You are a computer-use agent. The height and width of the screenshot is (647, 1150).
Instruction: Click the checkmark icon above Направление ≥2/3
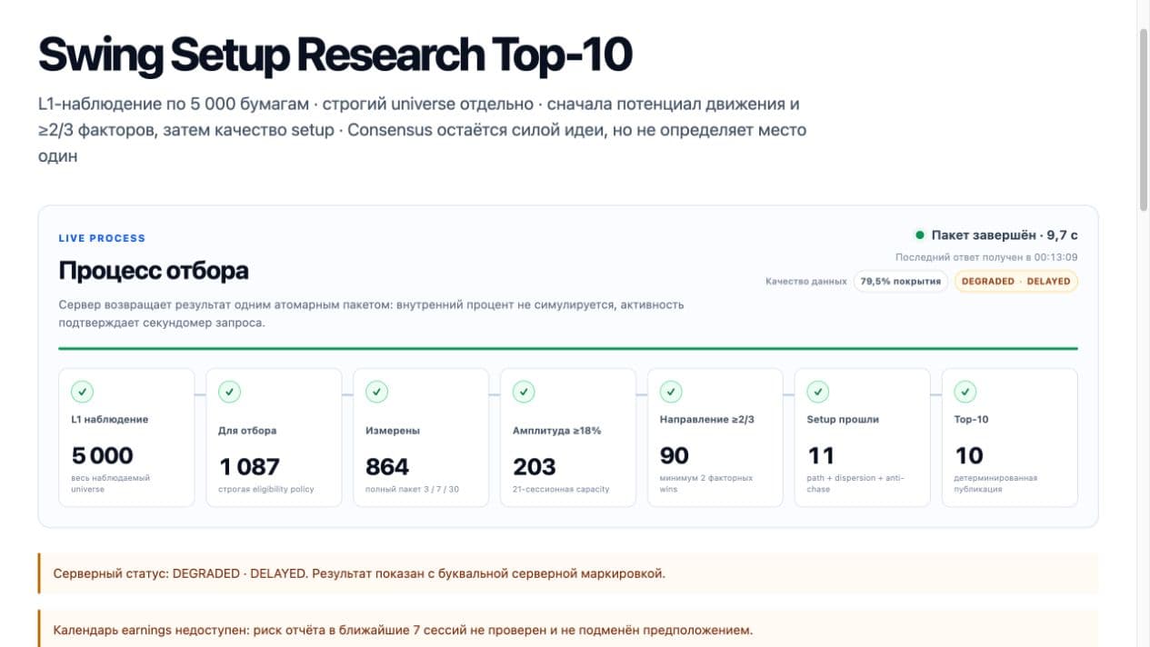(671, 392)
